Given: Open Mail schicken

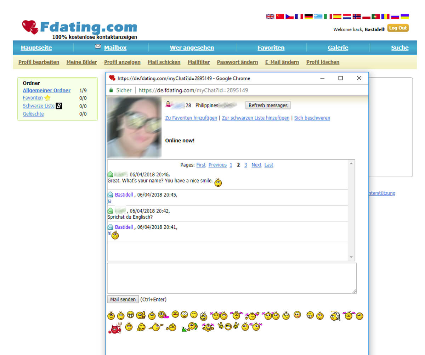Looking at the screenshot, I should click(164, 62).
